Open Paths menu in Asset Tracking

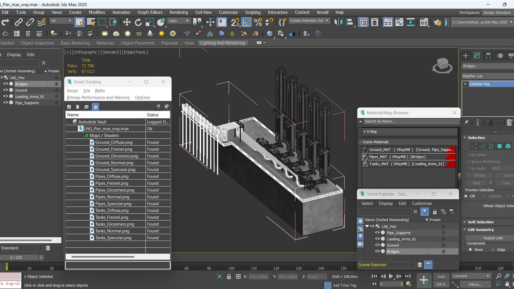pyautogui.click(x=100, y=91)
